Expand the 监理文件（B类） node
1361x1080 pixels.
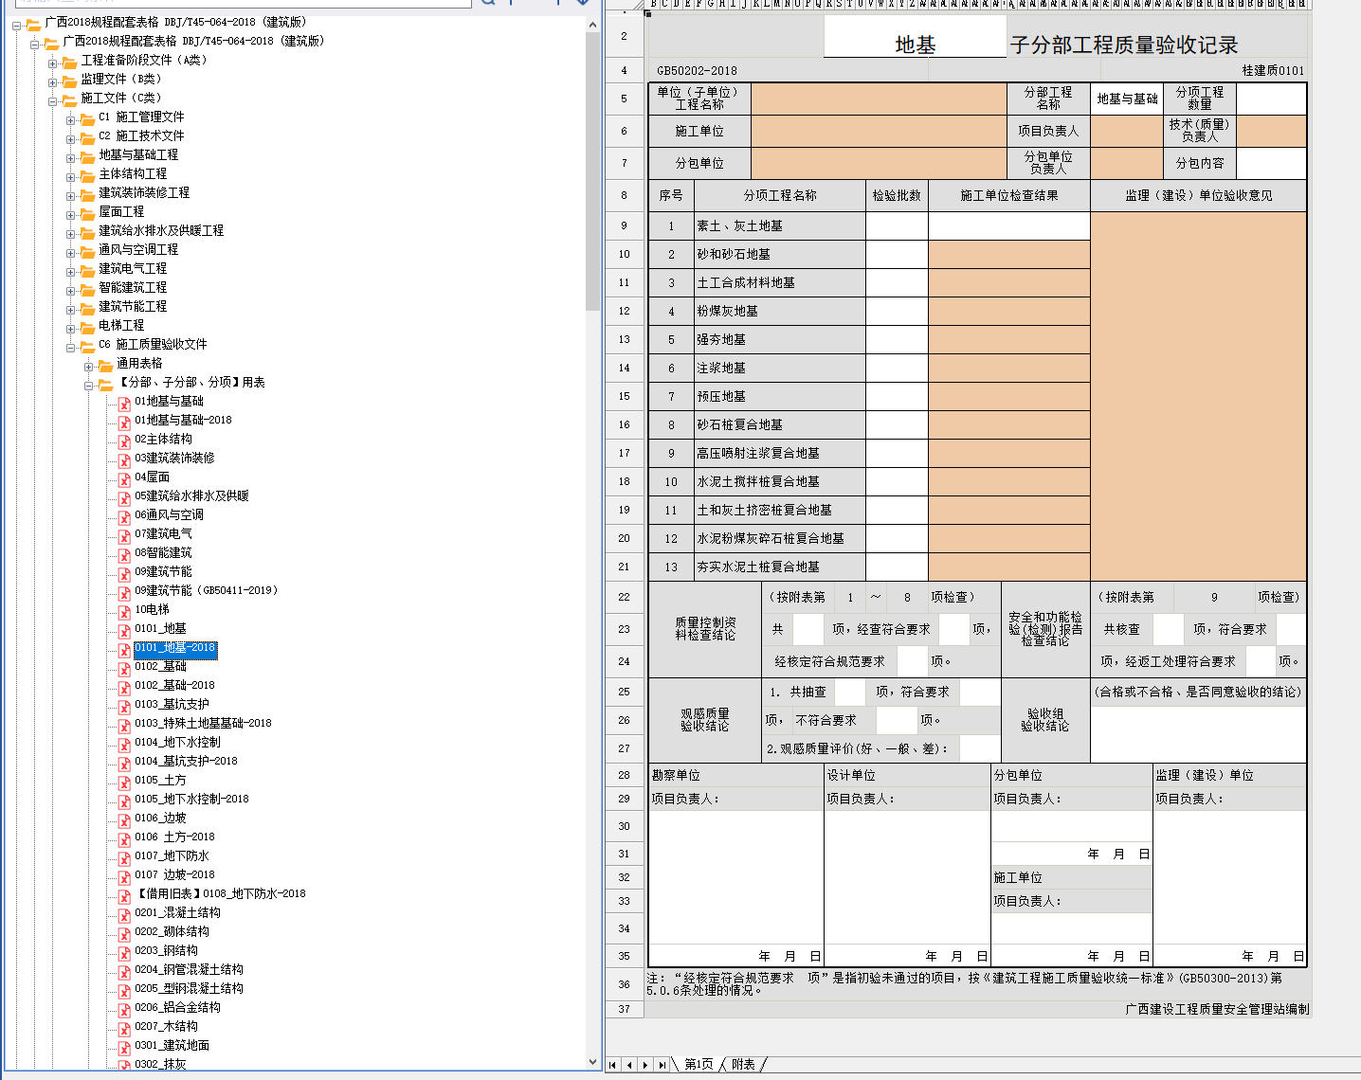pos(53,81)
